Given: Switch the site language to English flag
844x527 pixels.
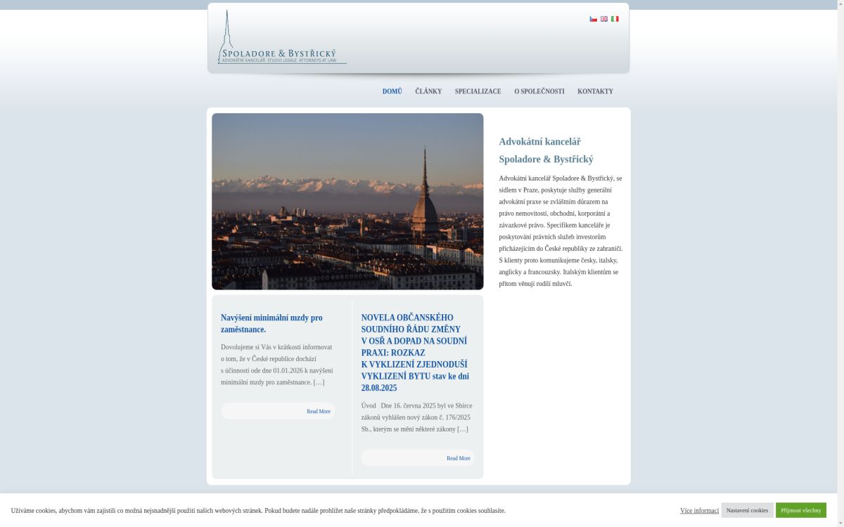Looking at the screenshot, I should [603, 19].
